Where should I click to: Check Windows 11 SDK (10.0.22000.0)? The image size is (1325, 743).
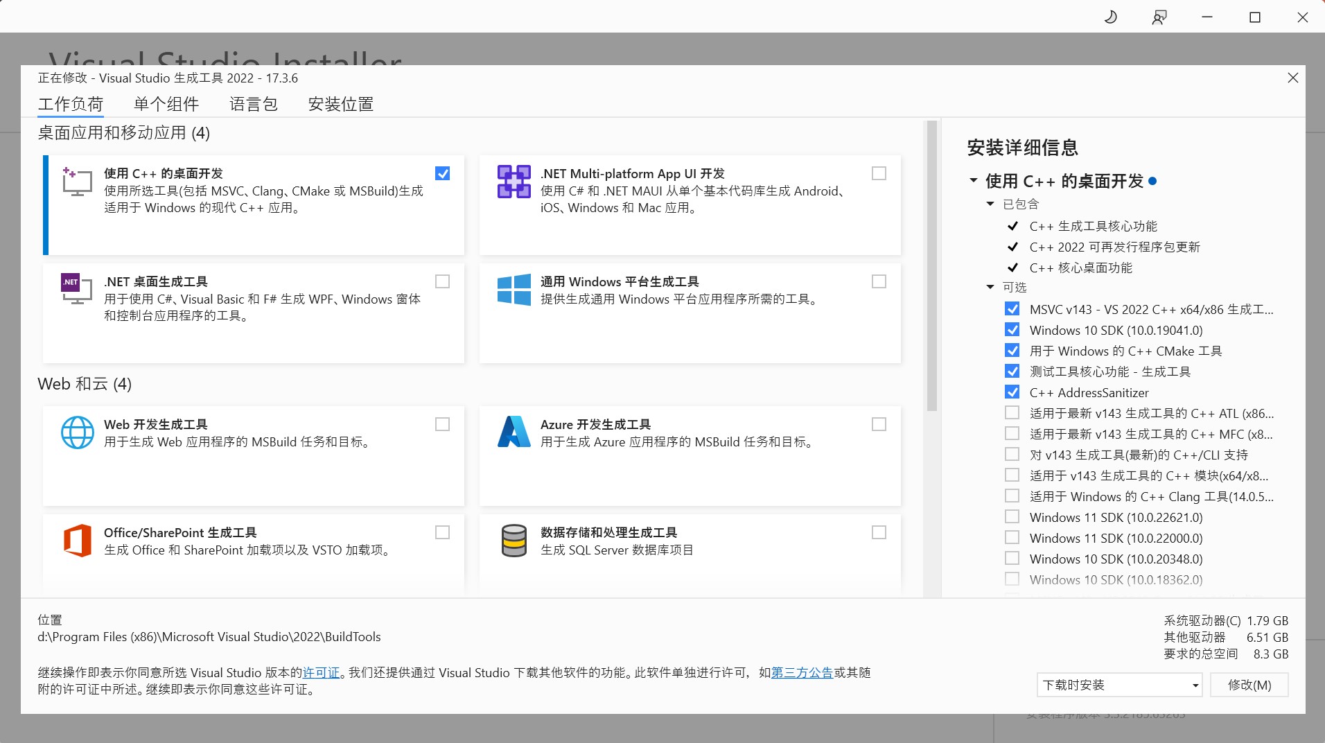click(1012, 538)
